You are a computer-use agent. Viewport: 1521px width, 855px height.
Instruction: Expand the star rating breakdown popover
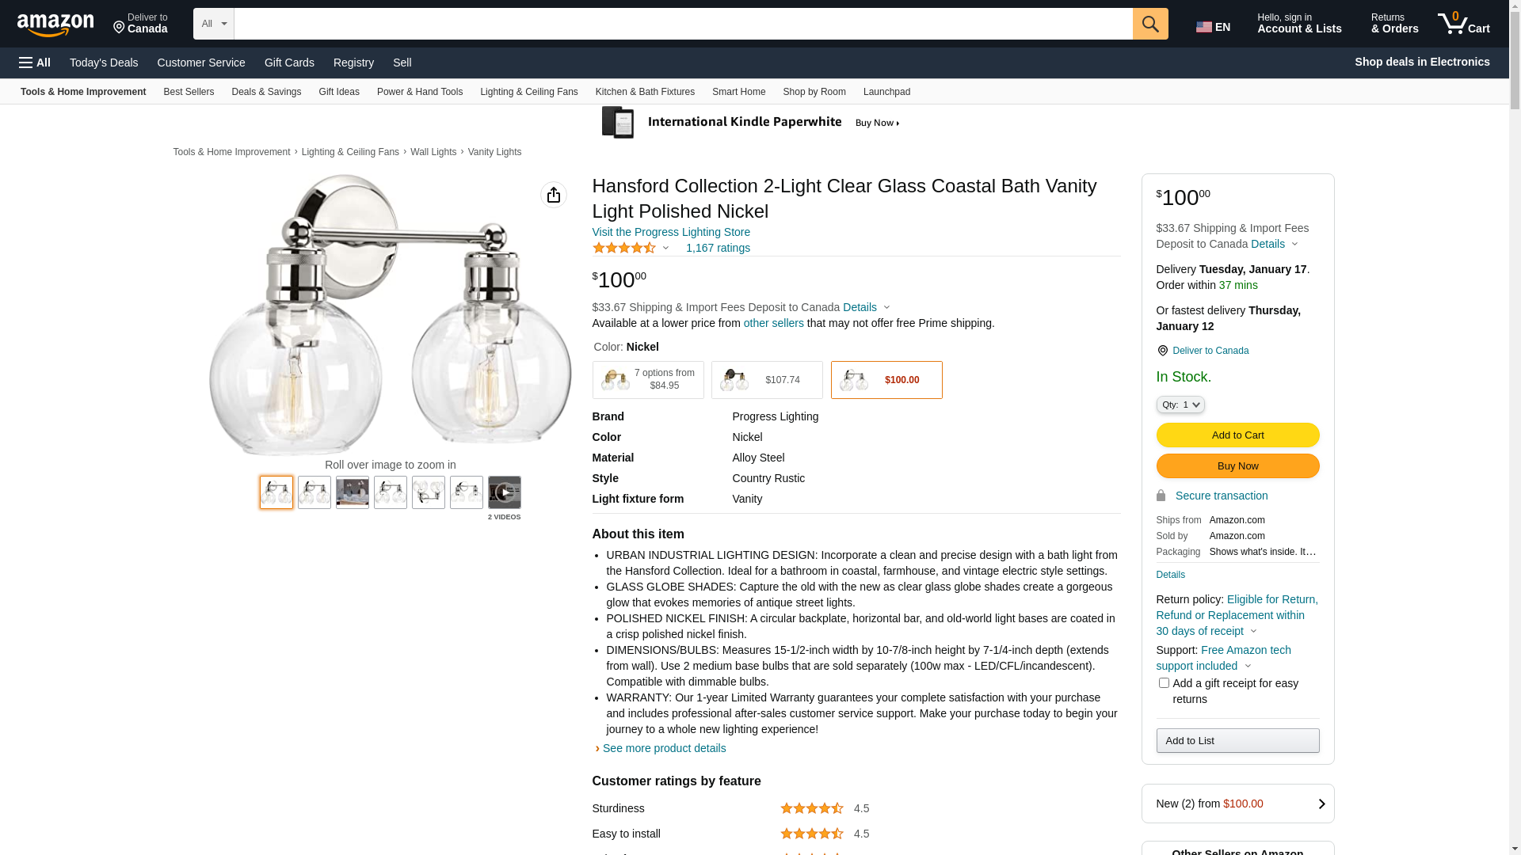[x=665, y=249]
